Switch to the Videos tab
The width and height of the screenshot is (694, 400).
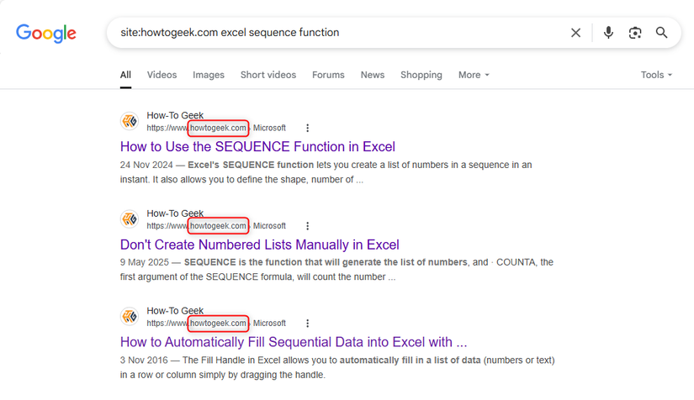[162, 75]
